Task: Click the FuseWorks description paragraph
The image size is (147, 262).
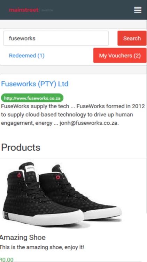Action: point(73,115)
